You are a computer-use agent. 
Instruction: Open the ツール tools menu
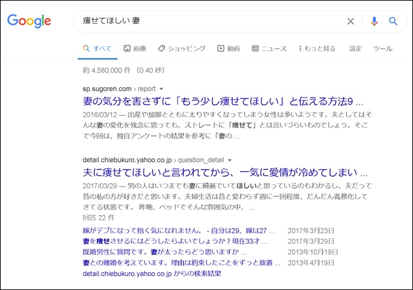[x=383, y=48]
